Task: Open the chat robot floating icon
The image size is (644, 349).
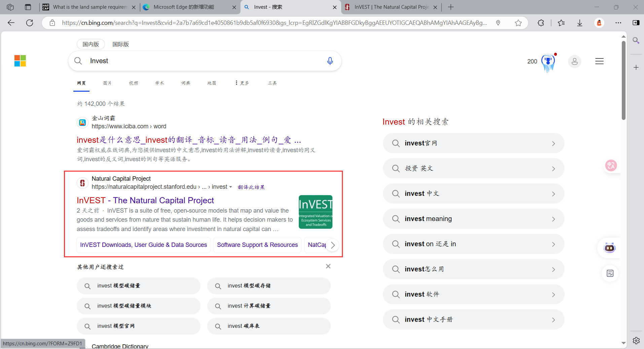Action: point(610,248)
